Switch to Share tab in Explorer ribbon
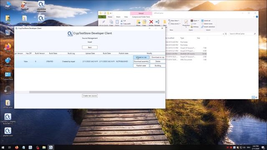The height and width of the screenshot is (150, 267). click(x=118, y=17)
